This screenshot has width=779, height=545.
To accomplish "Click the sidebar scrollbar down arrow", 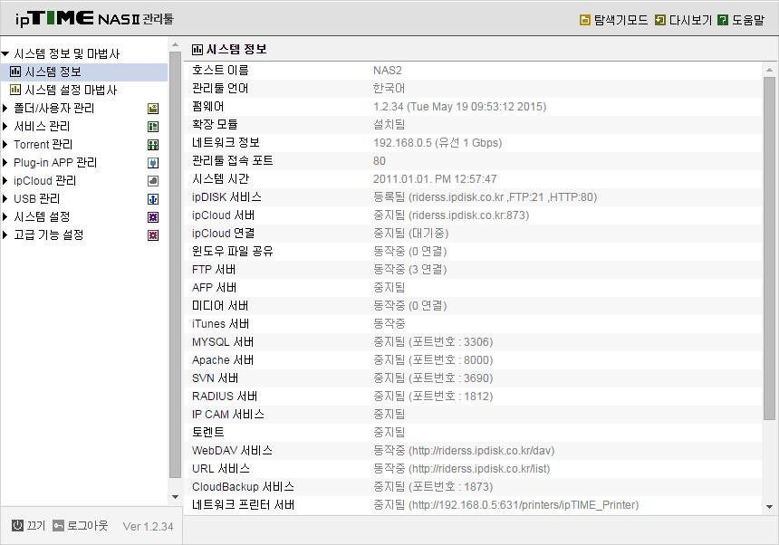I will click(x=175, y=497).
